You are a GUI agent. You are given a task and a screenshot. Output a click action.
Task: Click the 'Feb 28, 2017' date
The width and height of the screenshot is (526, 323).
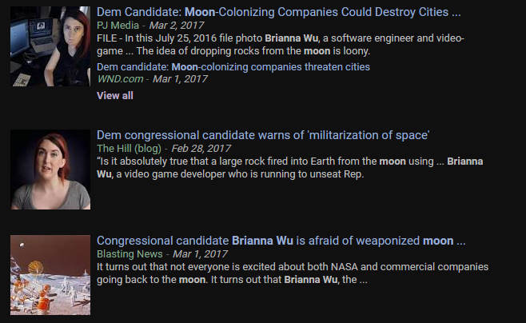pos(201,149)
